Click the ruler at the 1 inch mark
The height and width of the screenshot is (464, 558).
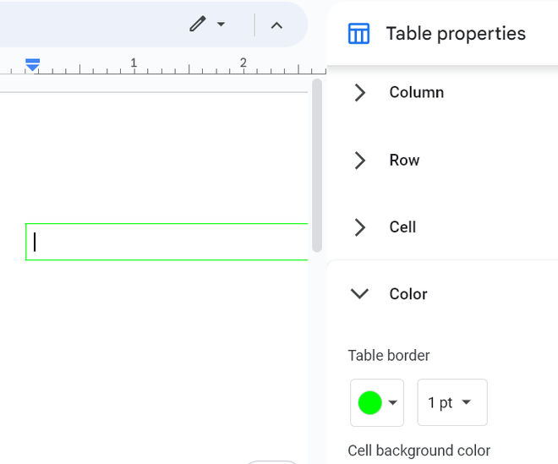click(134, 64)
